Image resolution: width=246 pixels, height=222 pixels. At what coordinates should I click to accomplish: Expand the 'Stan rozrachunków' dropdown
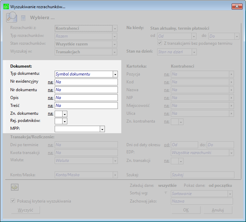tap(115, 44)
